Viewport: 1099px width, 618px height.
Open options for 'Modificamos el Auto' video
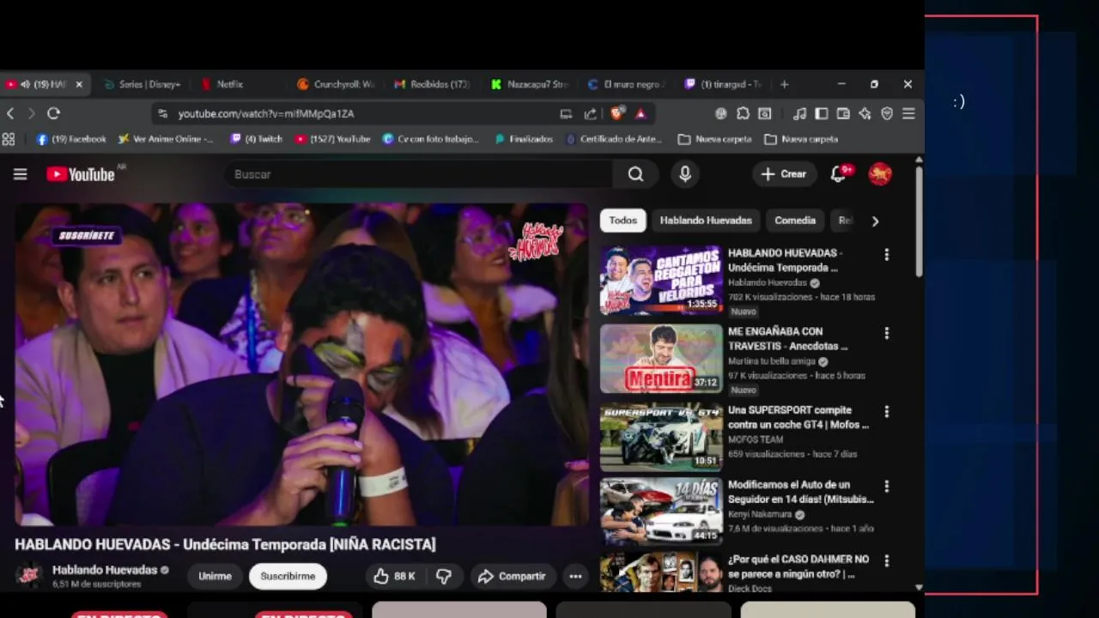[x=887, y=487]
